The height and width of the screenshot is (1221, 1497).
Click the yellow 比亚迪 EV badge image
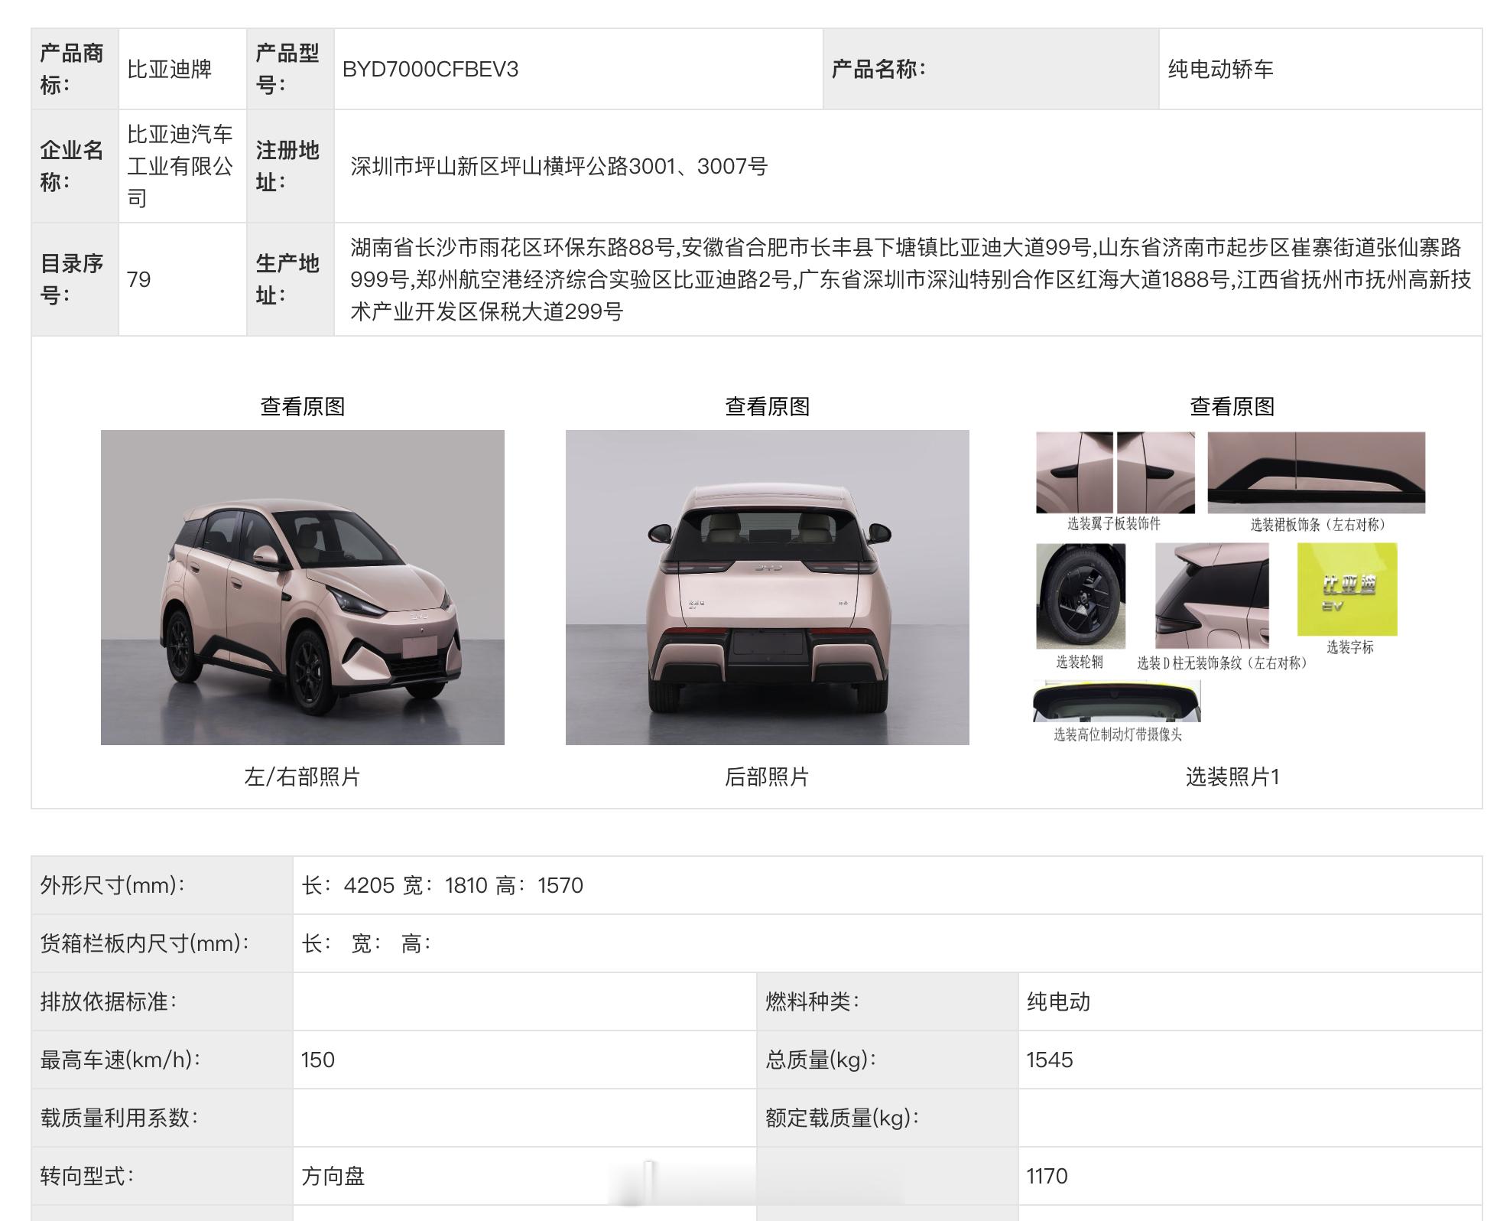1347,589
